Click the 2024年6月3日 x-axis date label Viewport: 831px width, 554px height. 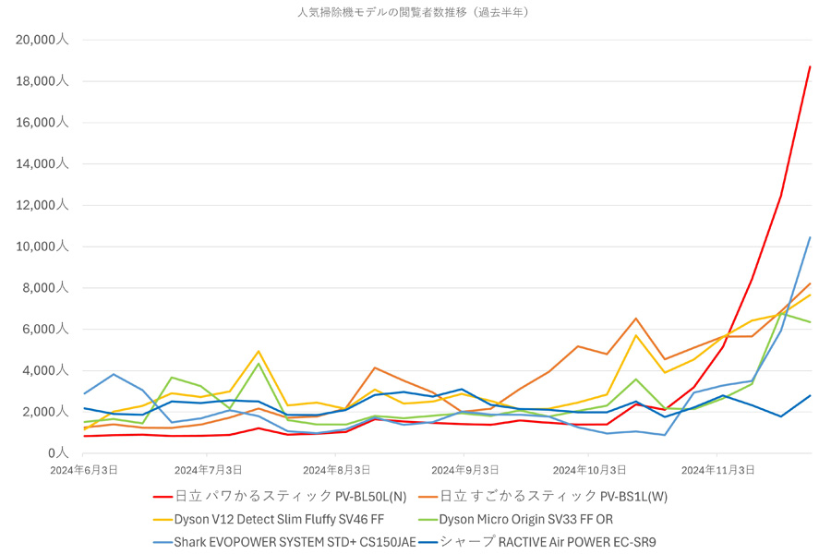[x=84, y=470]
